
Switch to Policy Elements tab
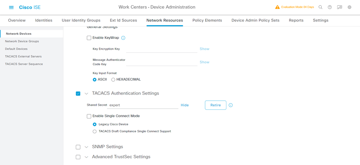(207, 20)
